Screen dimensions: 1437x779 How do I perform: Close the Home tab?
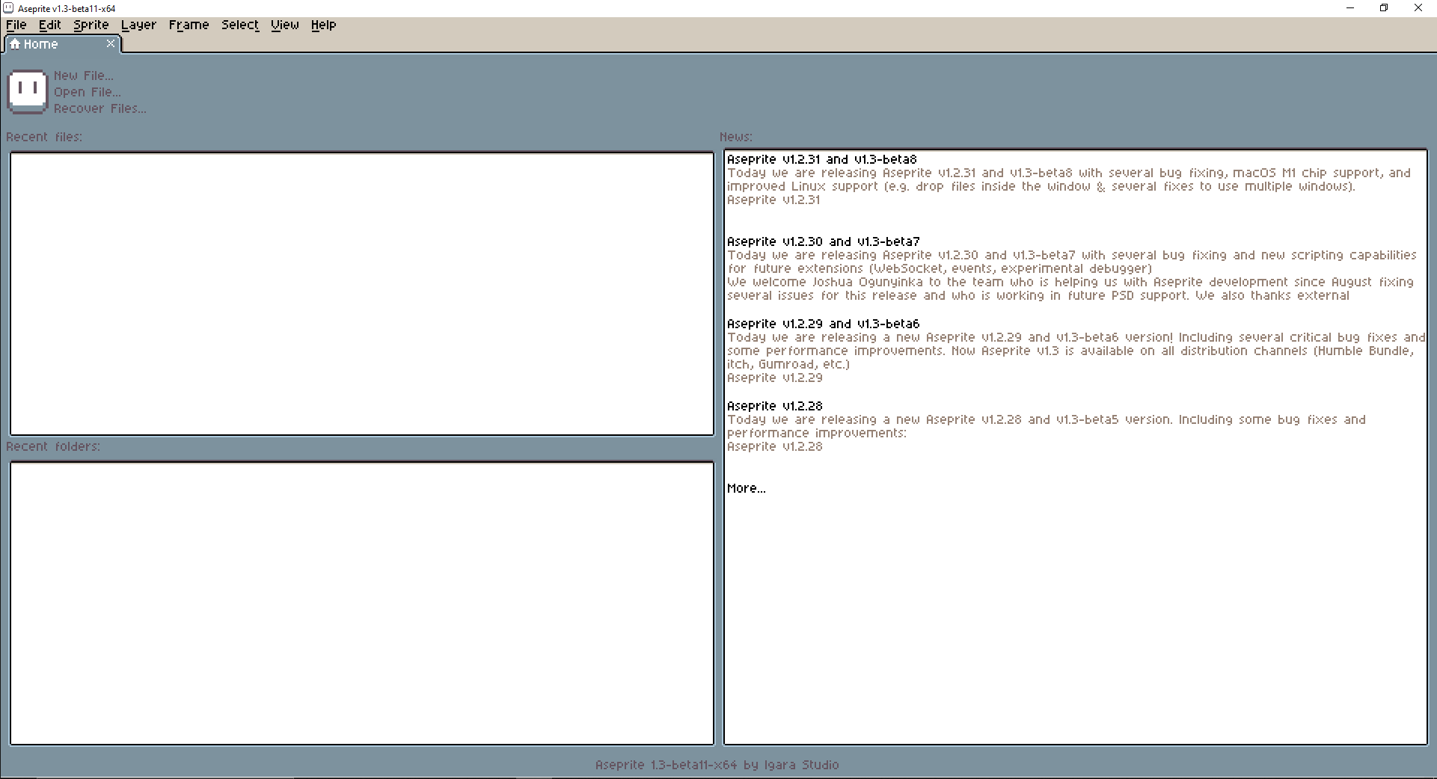coord(111,44)
